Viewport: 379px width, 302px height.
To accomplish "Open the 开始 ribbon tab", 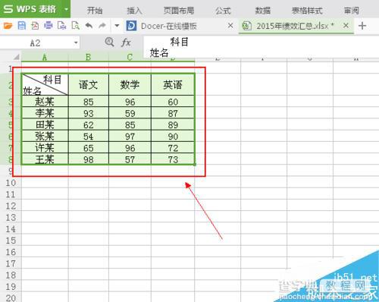I will (95, 11).
